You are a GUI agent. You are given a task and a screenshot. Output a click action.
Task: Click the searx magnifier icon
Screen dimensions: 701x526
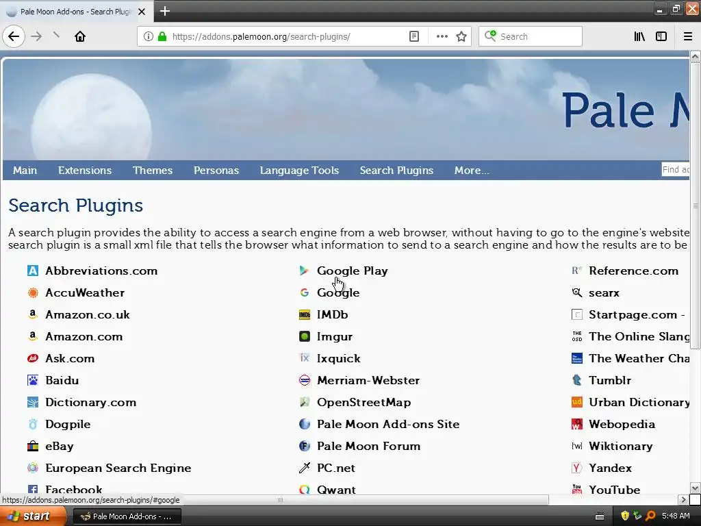click(576, 292)
